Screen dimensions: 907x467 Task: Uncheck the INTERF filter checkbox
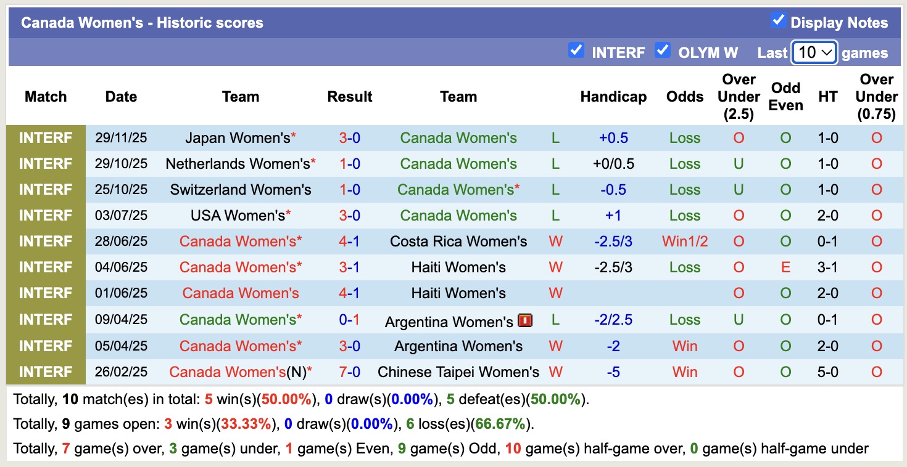[576, 51]
